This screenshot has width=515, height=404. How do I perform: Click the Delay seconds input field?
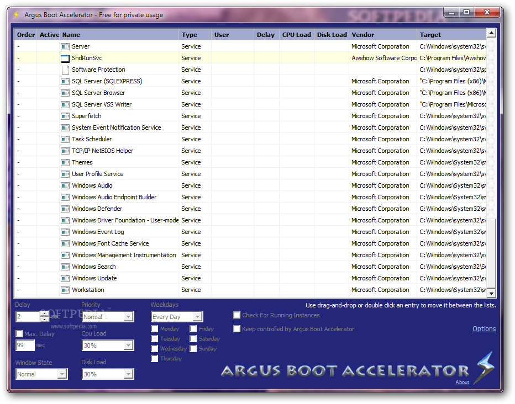click(28, 316)
